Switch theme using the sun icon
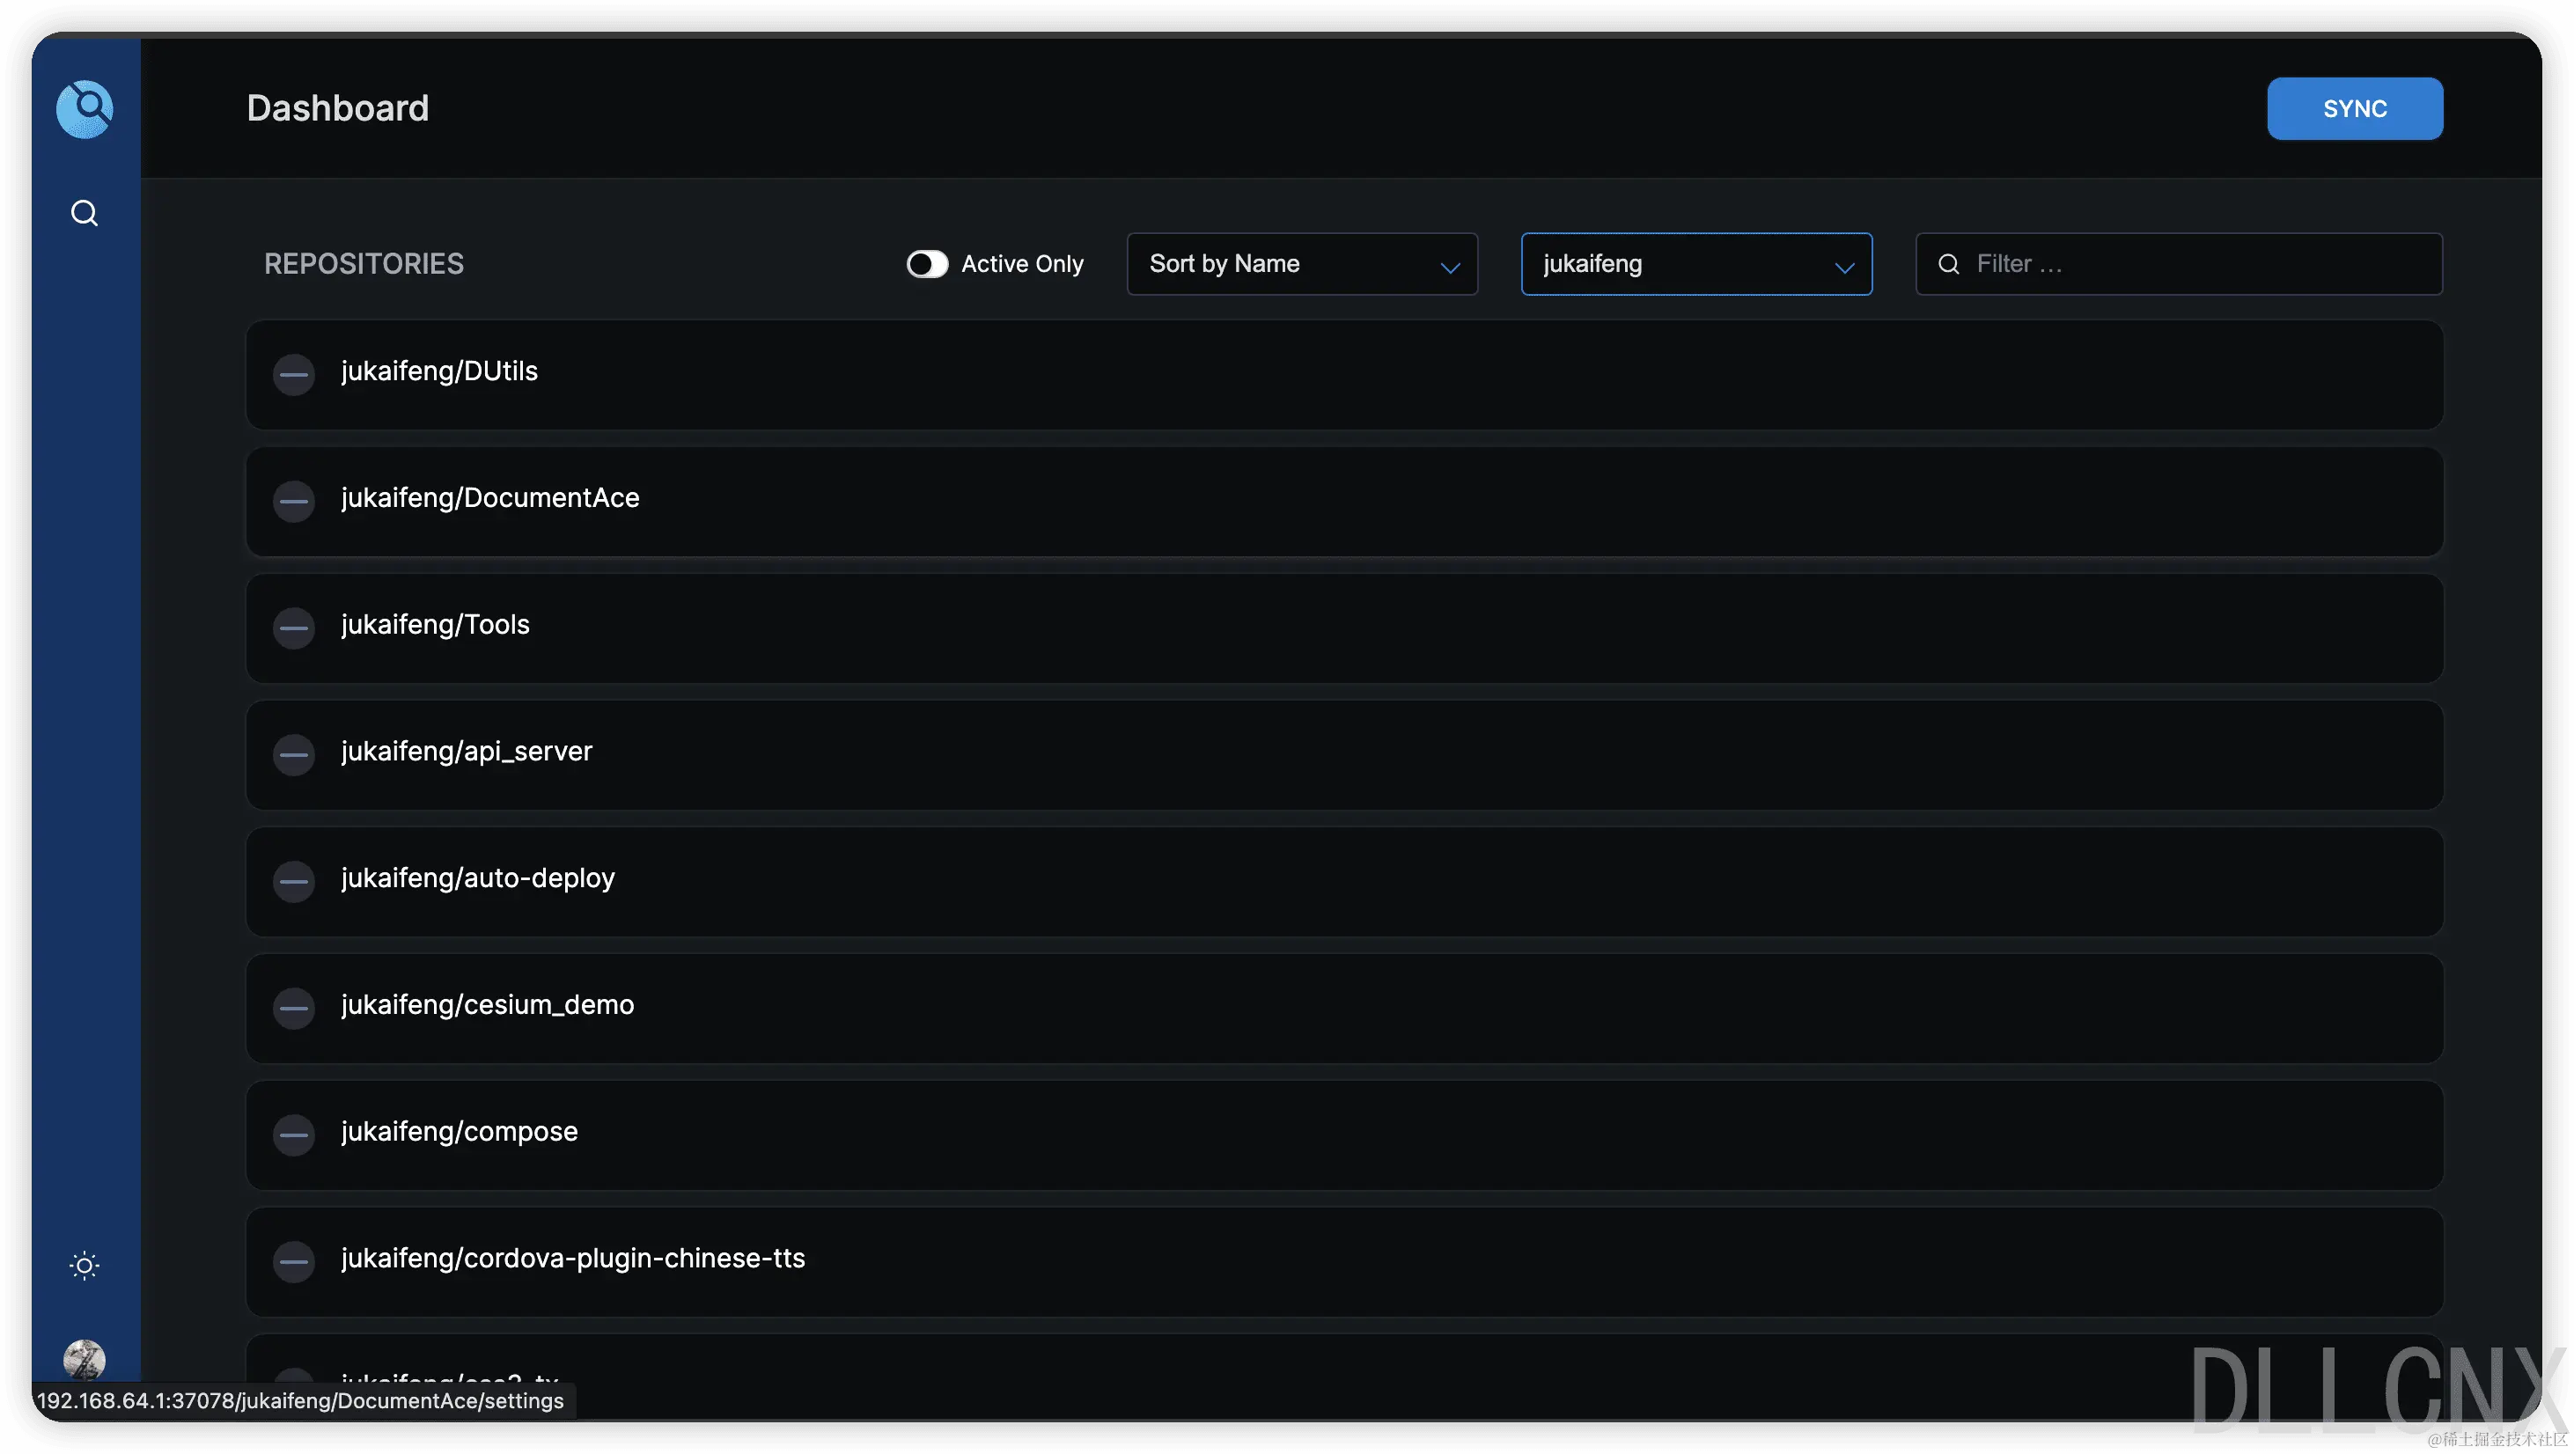This screenshot has height=1454, width=2574. click(x=85, y=1267)
